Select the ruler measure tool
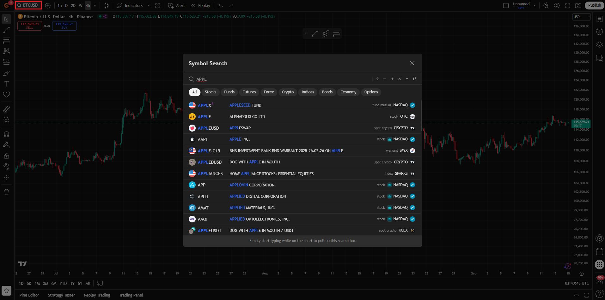Viewport: 605px width, 300px height. [6, 109]
